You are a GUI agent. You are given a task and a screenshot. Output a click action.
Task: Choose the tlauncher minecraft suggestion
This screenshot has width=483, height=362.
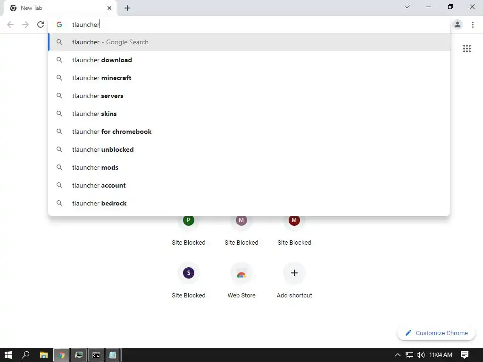click(x=249, y=78)
